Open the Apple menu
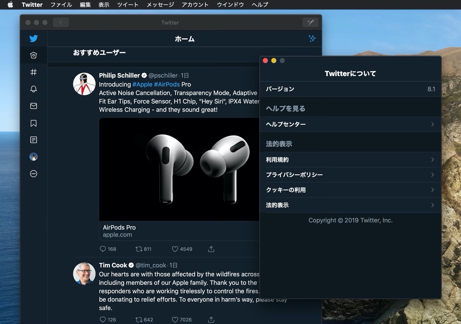The width and height of the screenshot is (461, 324). click(x=11, y=4)
